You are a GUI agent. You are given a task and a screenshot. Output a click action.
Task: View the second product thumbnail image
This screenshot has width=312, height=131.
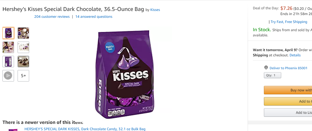(23, 33)
